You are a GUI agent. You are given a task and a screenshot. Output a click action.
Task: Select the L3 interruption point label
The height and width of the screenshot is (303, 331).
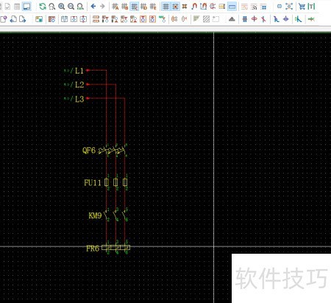coord(79,99)
